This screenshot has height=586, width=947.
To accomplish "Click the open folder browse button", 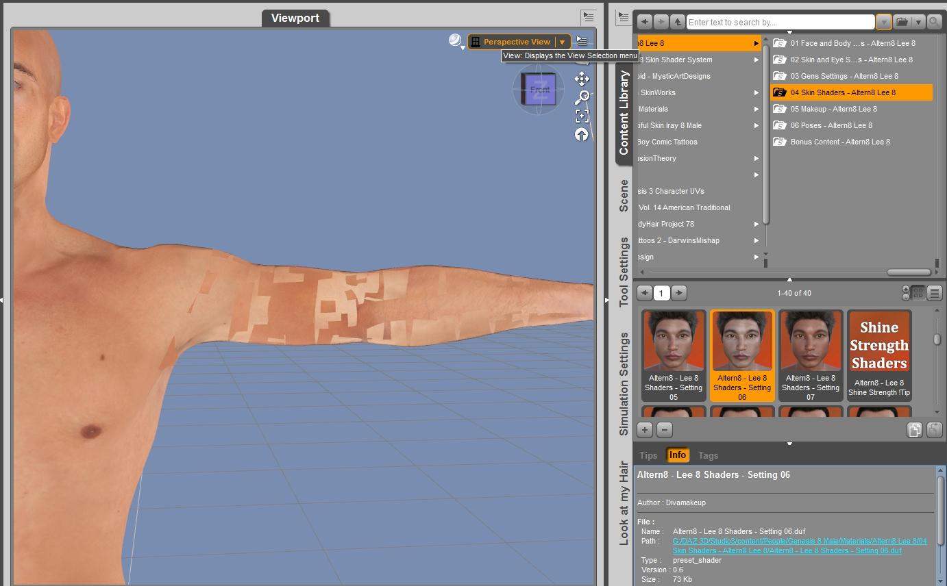I will point(902,22).
